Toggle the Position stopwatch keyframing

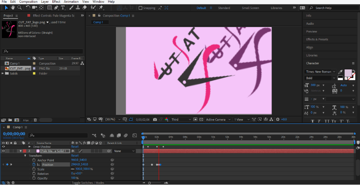click(34, 165)
